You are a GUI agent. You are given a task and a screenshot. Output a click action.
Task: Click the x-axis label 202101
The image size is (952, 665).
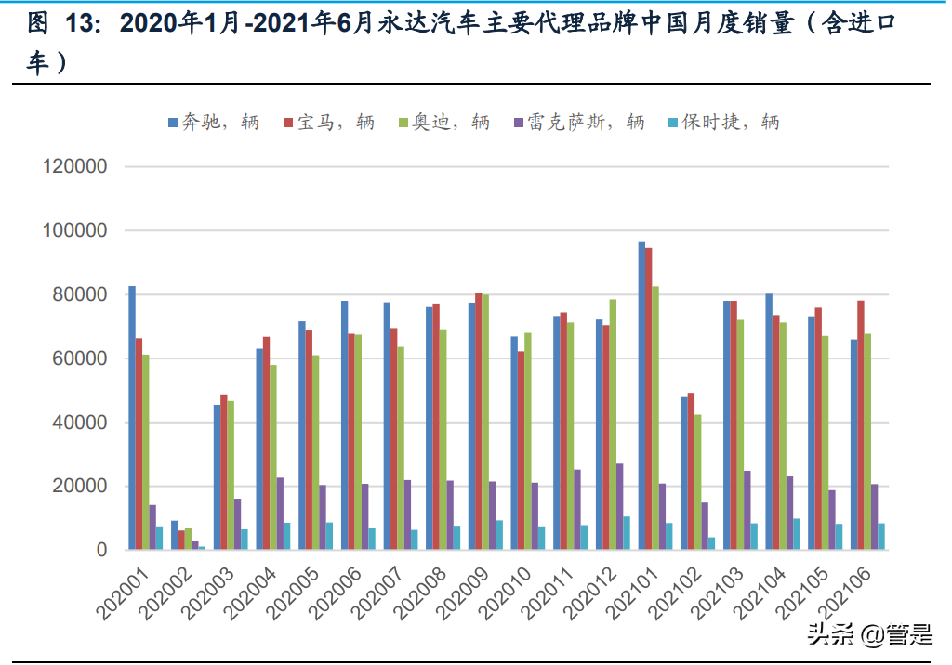[x=632, y=593]
